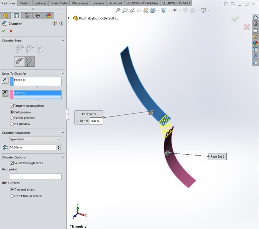The height and width of the screenshot is (229, 259).
Task: Cancel the chamfer with the red X
Action: [x=11, y=31]
